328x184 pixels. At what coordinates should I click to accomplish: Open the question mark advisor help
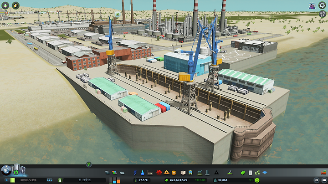coord(89,164)
